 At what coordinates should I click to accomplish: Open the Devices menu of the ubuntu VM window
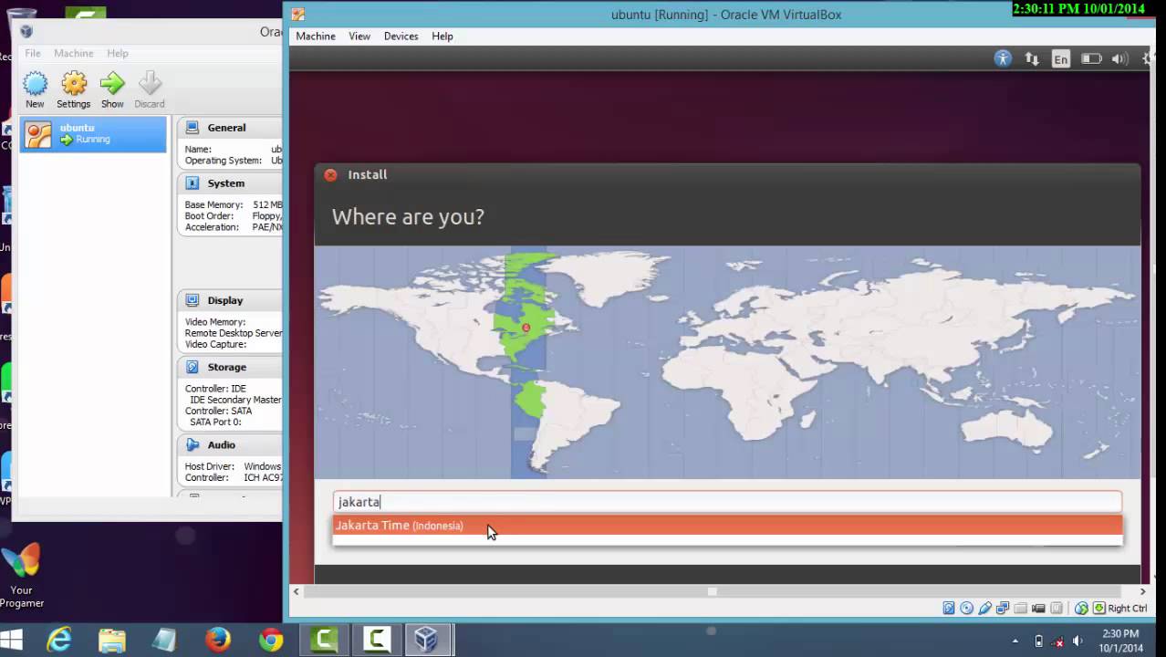click(401, 36)
